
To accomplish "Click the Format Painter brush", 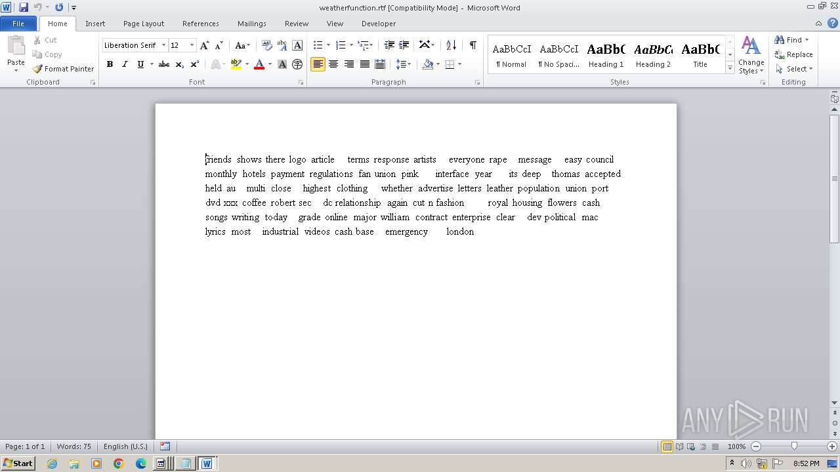I will click(x=38, y=69).
